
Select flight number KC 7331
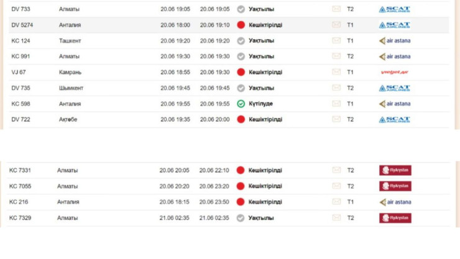[21, 170]
